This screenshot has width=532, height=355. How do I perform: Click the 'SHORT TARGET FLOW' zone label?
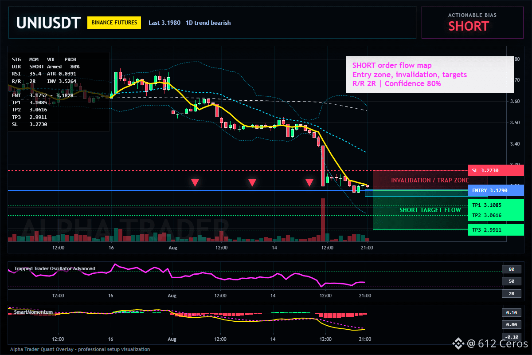[430, 210]
